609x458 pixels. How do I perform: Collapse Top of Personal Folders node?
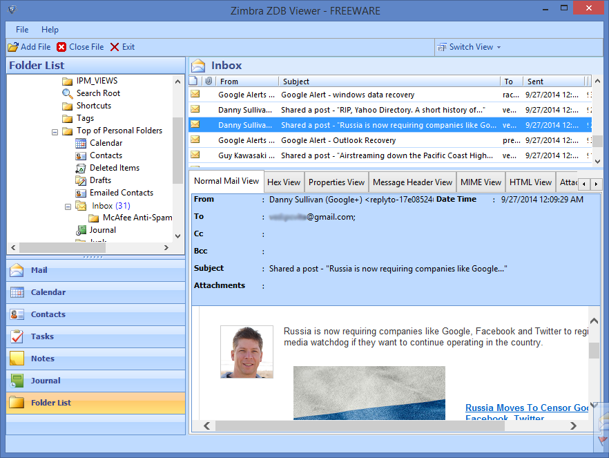pos(55,132)
